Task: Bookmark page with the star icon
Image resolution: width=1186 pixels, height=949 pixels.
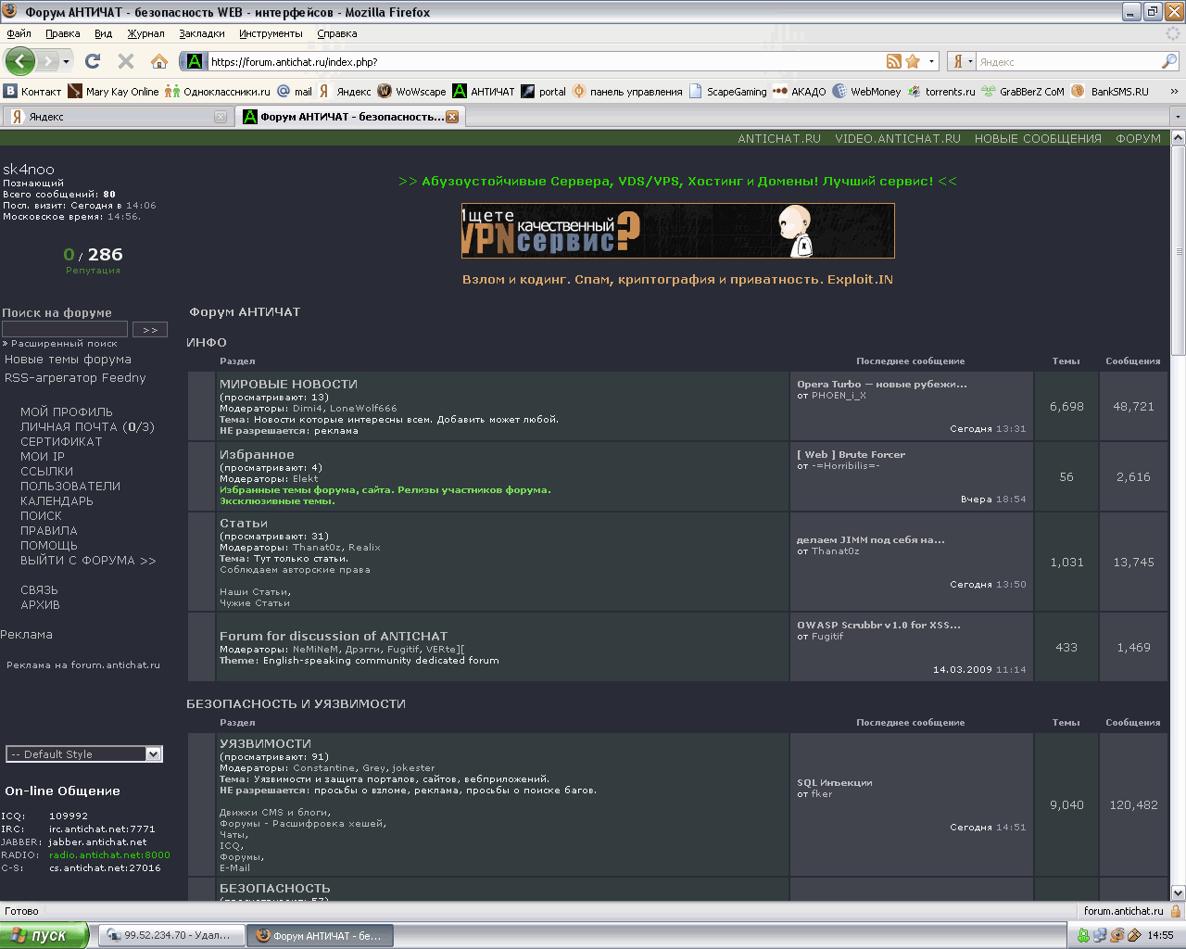Action: [913, 61]
